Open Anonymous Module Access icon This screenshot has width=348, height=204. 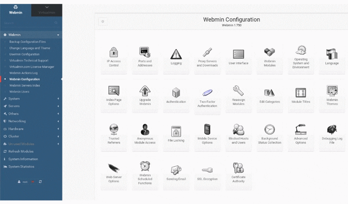coord(145,130)
